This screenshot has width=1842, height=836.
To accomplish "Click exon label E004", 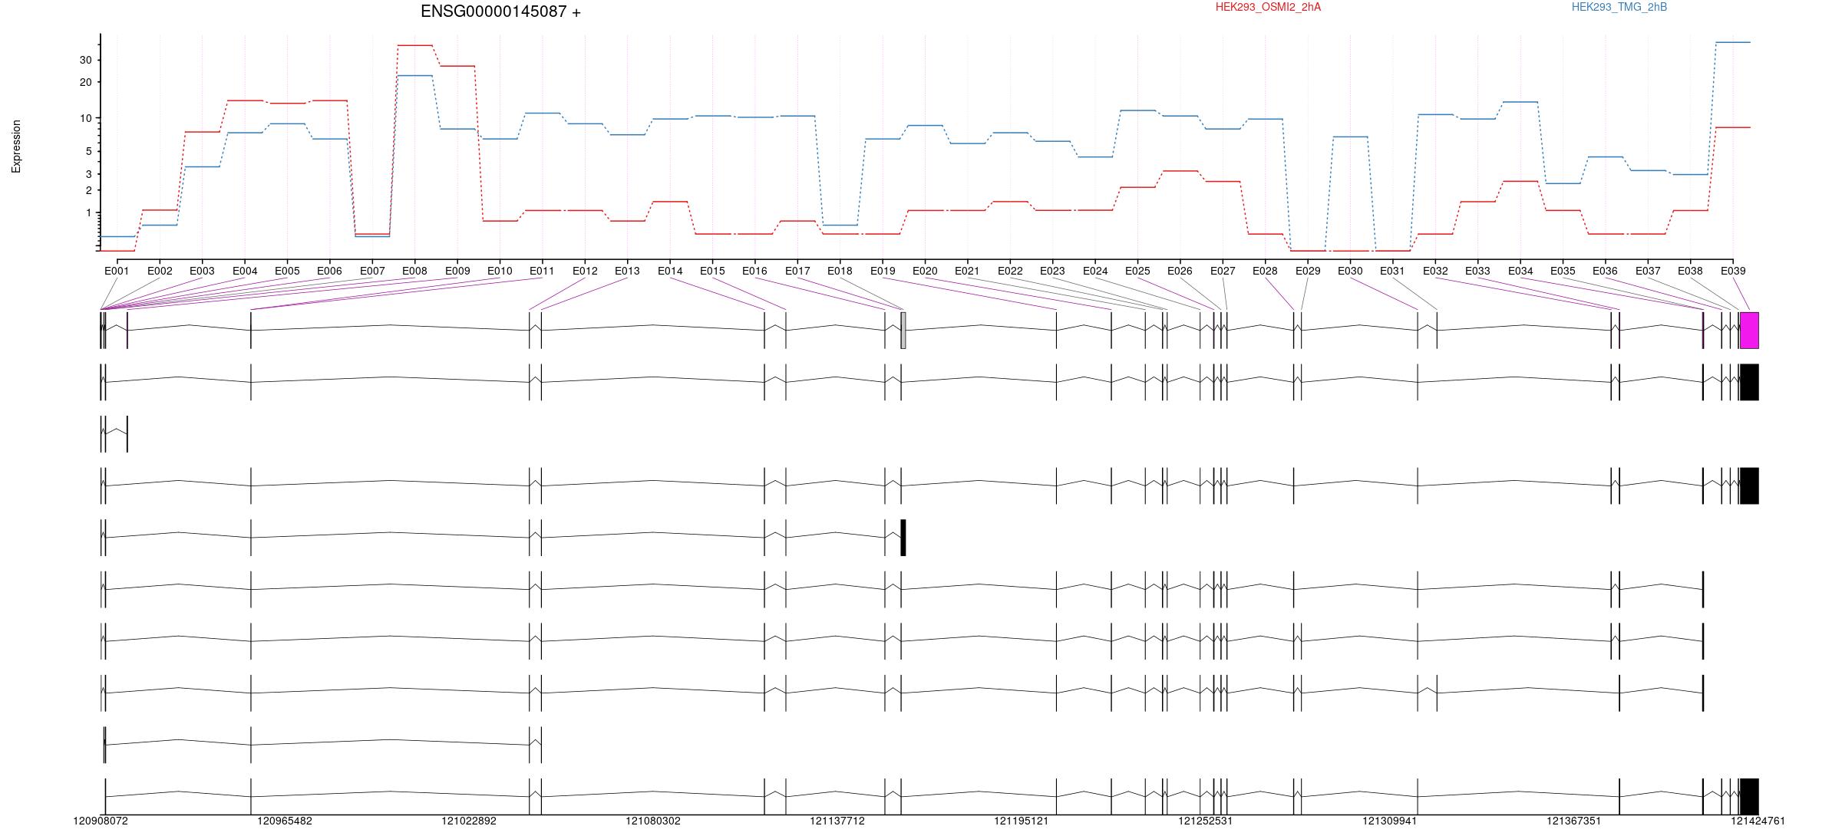I will click(x=245, y=271).
